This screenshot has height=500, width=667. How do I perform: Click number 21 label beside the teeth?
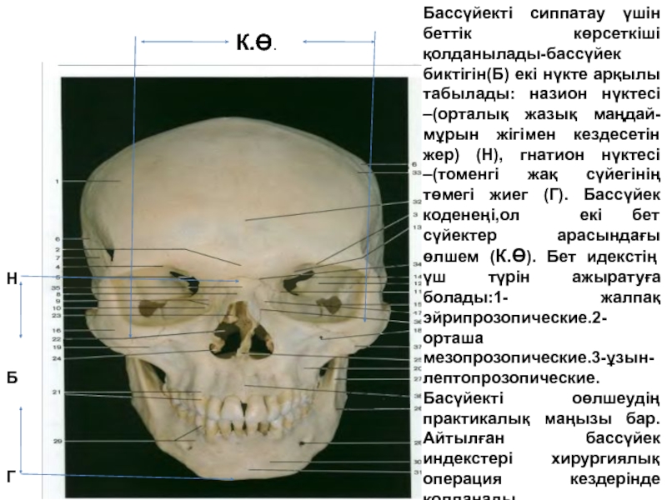click(57, 392)
